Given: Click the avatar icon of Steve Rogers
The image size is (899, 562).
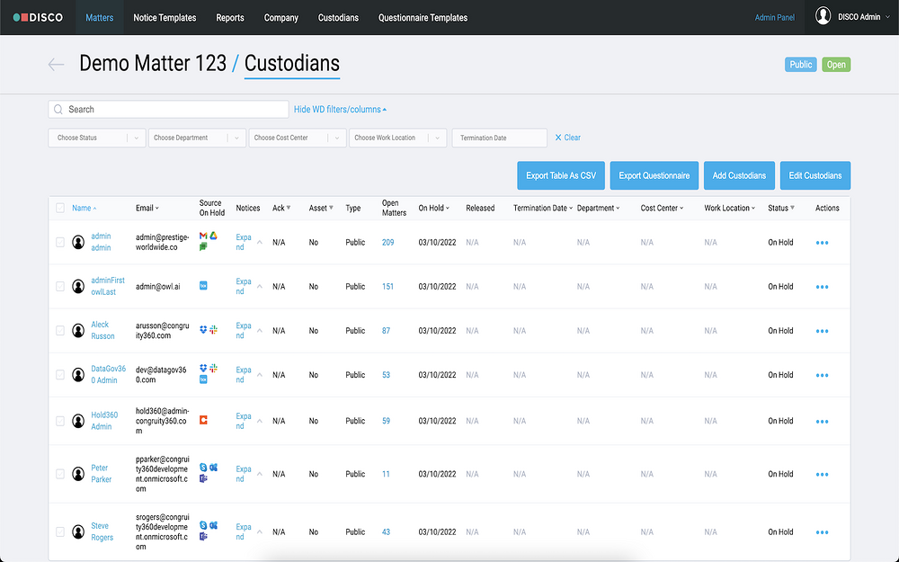Looking at the screenshot, I should tap(78, 531).
